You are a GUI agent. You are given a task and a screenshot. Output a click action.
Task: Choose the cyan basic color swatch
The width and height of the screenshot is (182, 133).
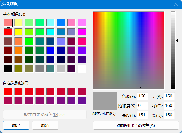click(50, 32)
